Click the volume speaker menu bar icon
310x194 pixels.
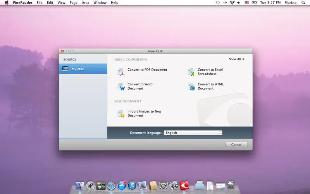(x=239, y=3)
